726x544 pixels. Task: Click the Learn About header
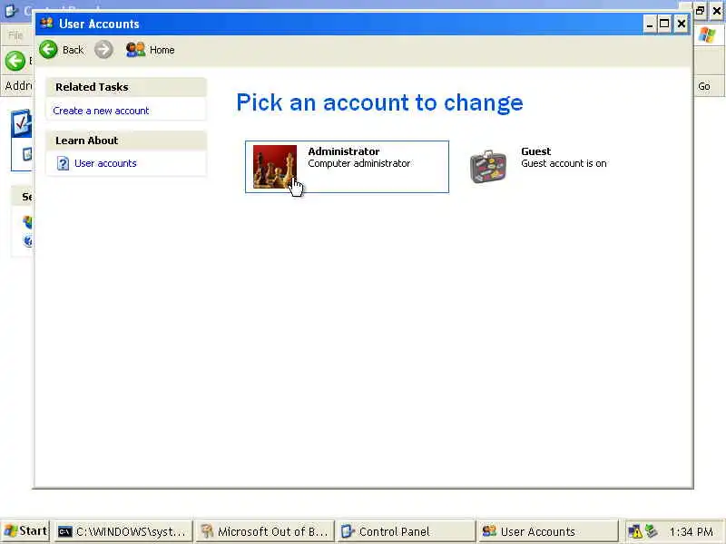[126, 141]
